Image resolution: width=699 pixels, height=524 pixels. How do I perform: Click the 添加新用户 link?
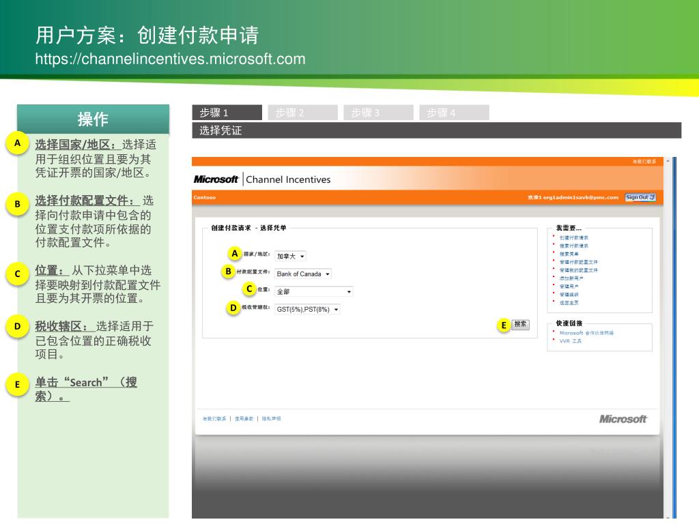point(571,278)
